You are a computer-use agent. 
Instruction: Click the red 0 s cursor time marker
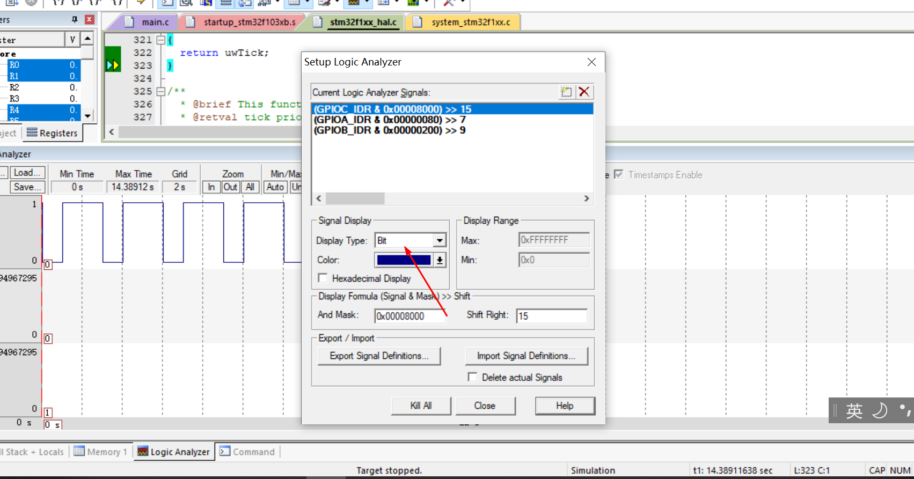53,425
